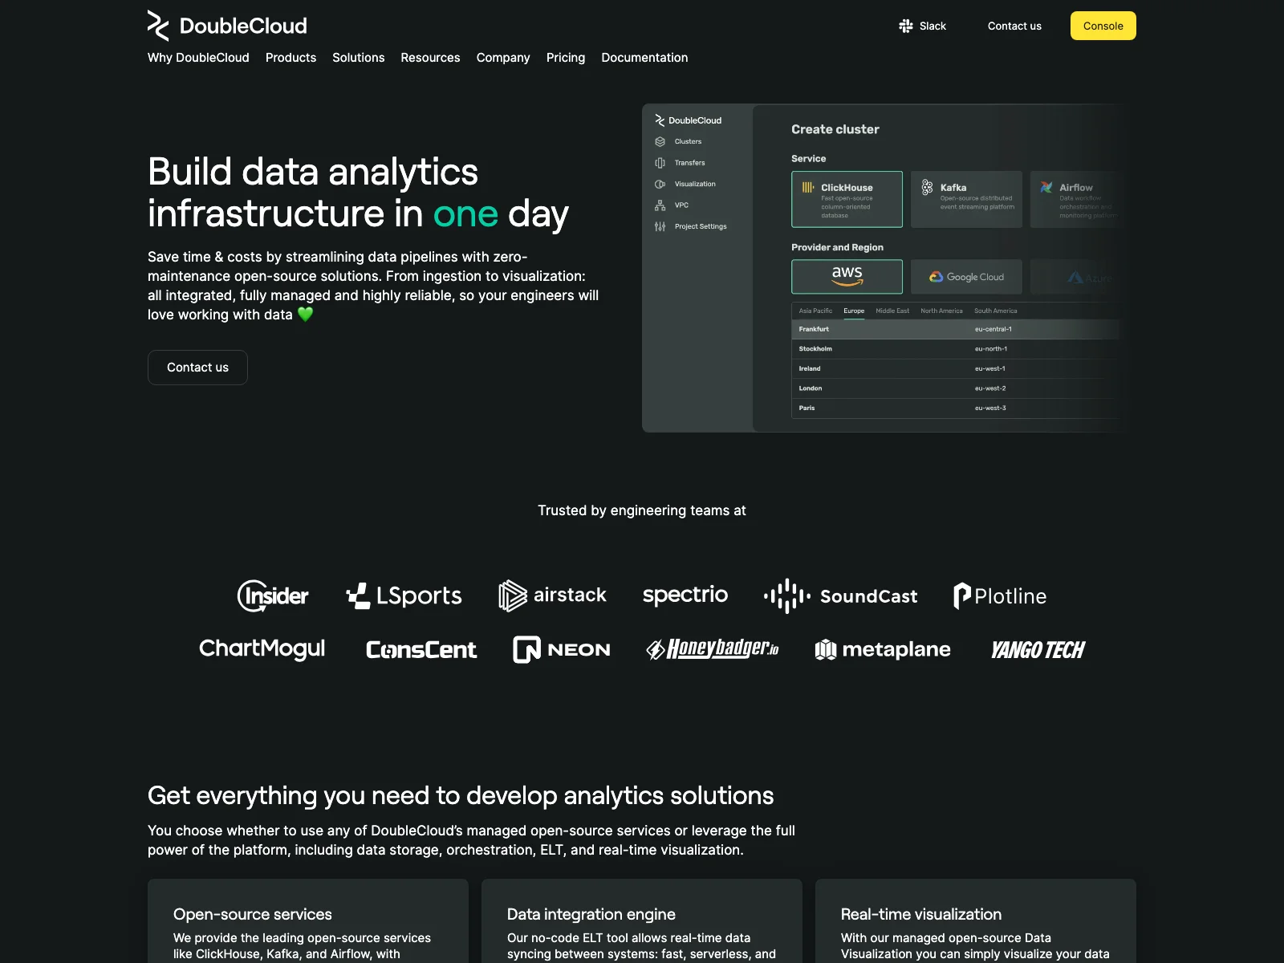This screenshot has width=1284, height=963.
Task: Open the Why DoubleCloud menu
Action: [198, 58]
